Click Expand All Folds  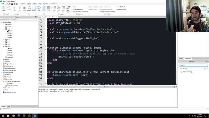(x=121, y=7)
